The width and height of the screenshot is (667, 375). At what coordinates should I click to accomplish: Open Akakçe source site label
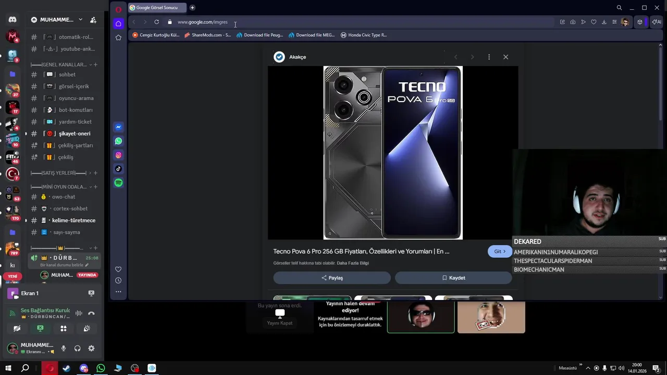pyautogui.click(x=298, y=57)
